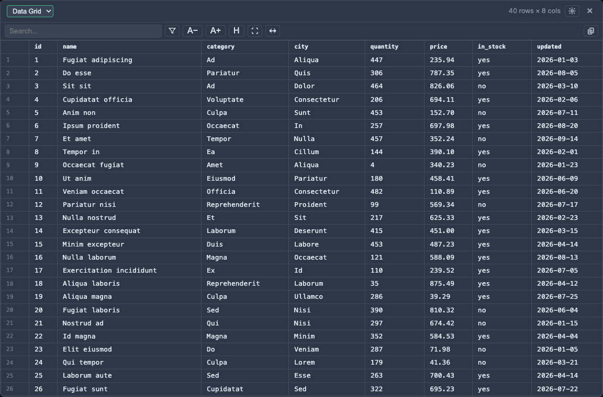This screenshot has height=397, width=603.
Task: Focus the Search input field
Action: [x=83, y=31]
